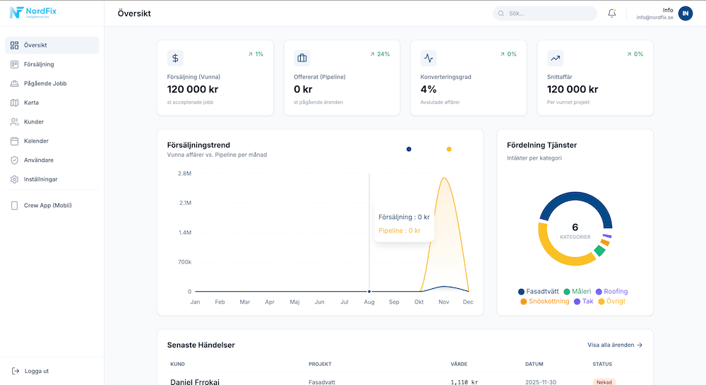This screenshot has width=706, height=385.
Task: Click the Användare shield icon
Action: pyautogui.click(x=14, y=160)
